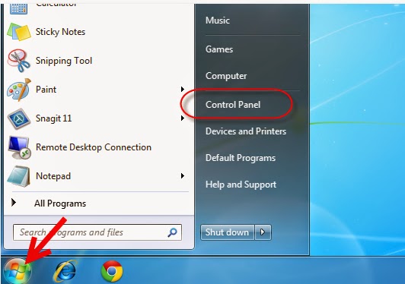Open Google Chrome from taskbar
Image resolution: width=405 pixels, height=284 pixels.
click(112, 271)
